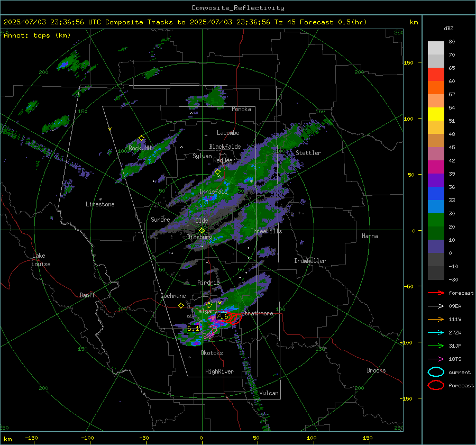This screenshot has width=476, height=445.
Task: Click the yellow diamond marker below Cochrane
Action: tap(181, 306)
